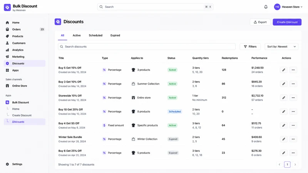This screenshot has width=308, height=173.
Task: Open the Filters button
Action: 250,47
